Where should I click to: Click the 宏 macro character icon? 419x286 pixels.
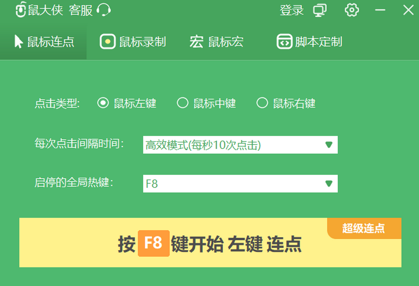tap(195, 42)
